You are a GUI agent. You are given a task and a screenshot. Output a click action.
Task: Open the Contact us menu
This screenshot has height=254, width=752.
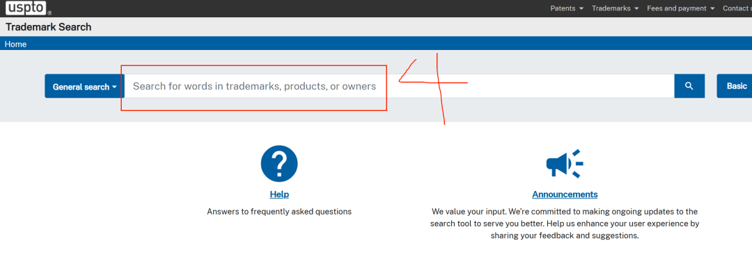tap(737, 8)
